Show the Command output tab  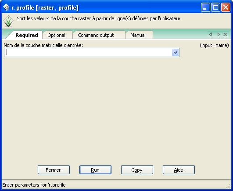[x=96, y=35]
